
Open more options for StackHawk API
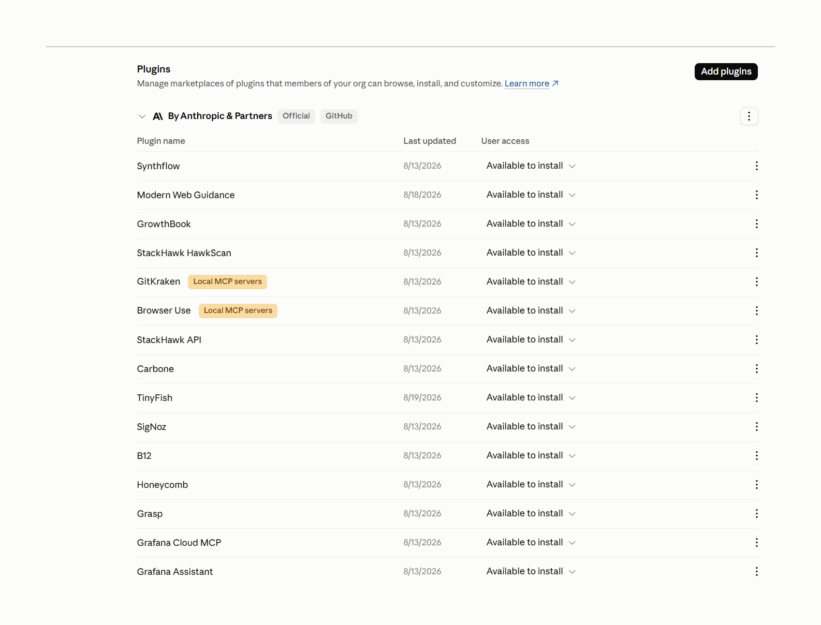(756, 340)
